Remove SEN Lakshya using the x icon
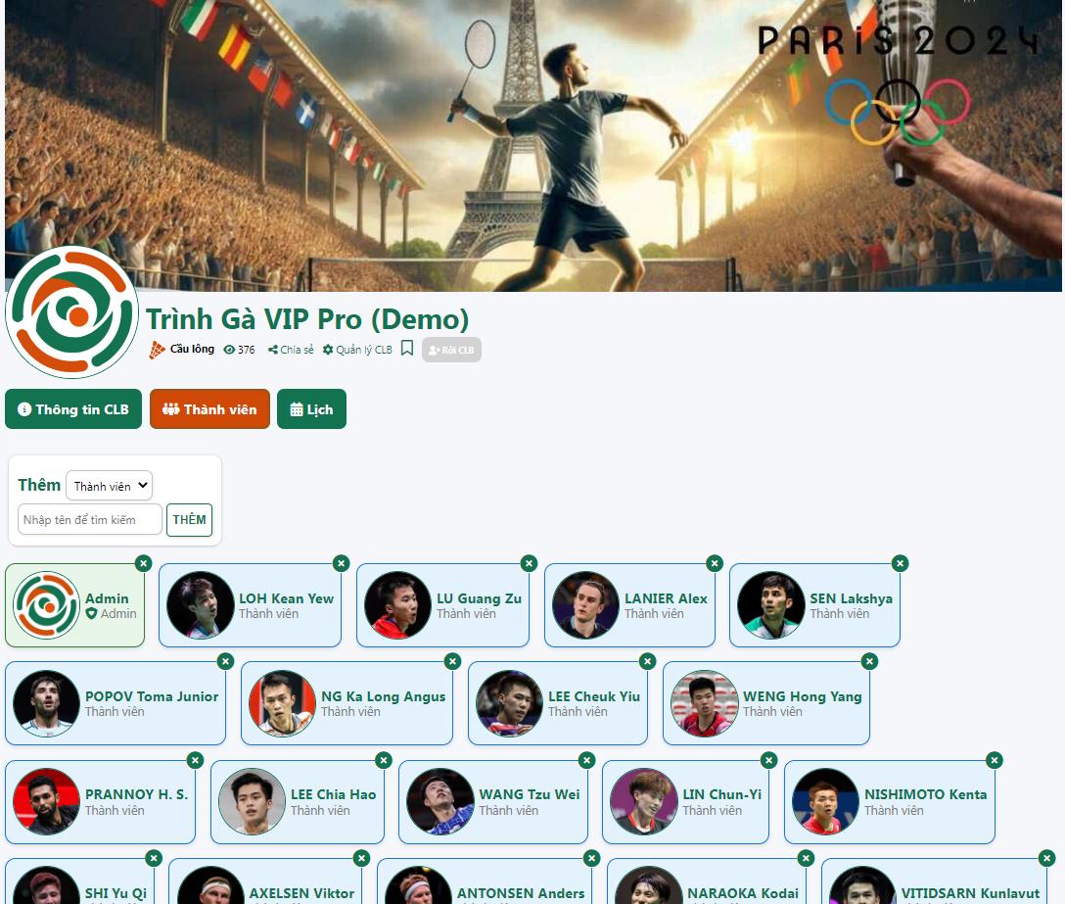1065x904 pixels. pos(900,563)
